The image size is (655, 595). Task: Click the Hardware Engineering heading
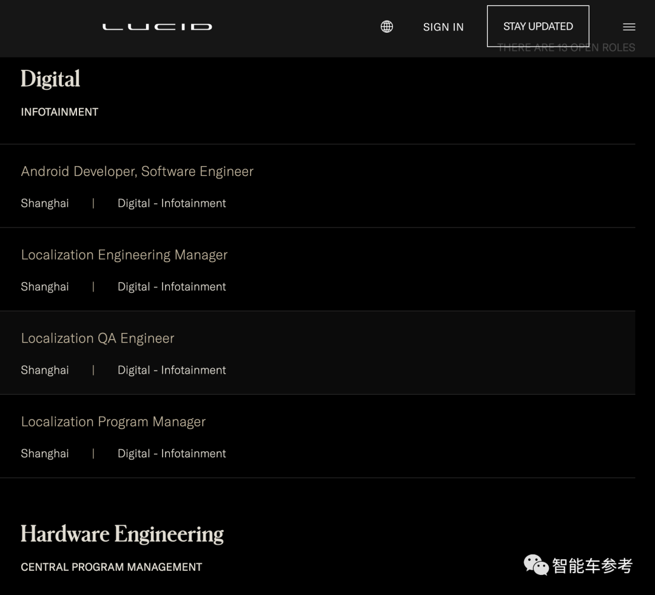(122, 534)
